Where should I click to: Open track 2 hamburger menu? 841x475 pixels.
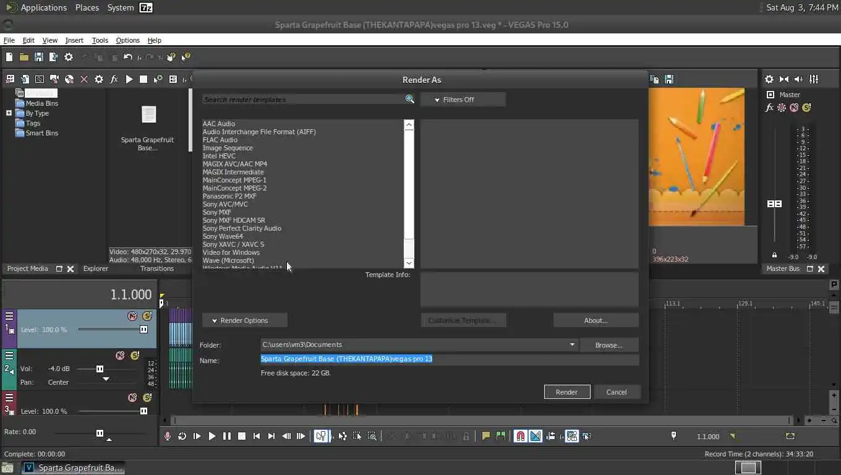9,356
